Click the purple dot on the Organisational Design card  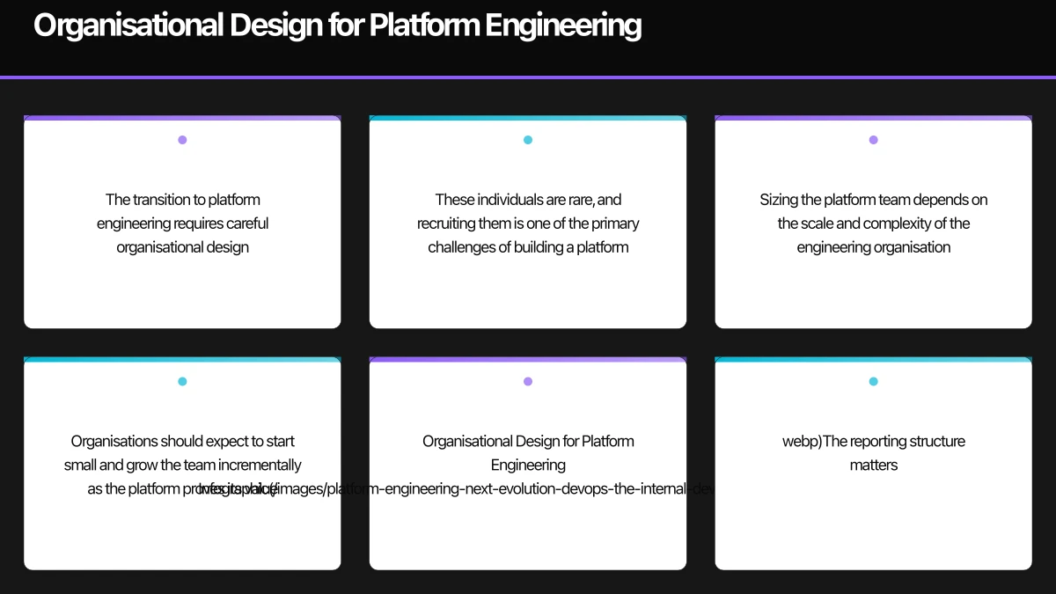pos(528,381)
